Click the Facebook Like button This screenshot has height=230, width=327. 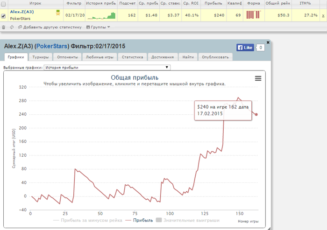tap(245, 48)
